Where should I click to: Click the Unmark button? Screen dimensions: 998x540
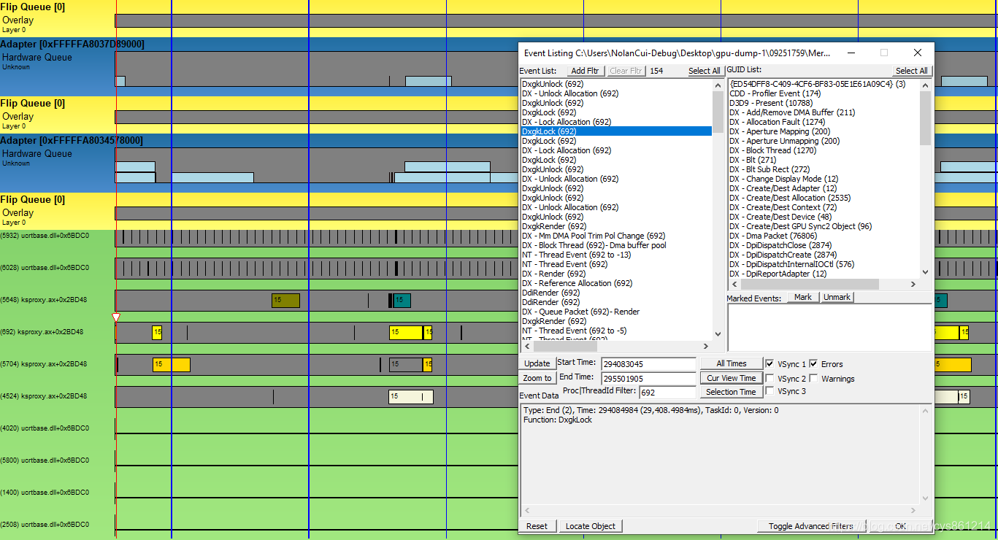point(837,298)
